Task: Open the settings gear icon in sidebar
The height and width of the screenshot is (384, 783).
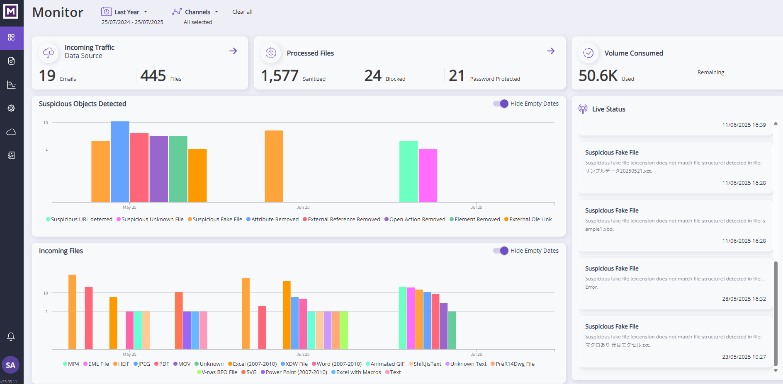Action: coord(11,108)
